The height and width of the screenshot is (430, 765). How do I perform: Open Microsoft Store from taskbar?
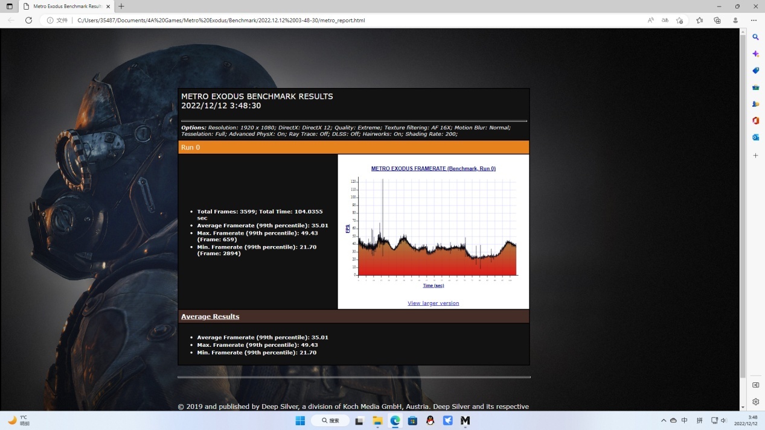click(412, 420)
